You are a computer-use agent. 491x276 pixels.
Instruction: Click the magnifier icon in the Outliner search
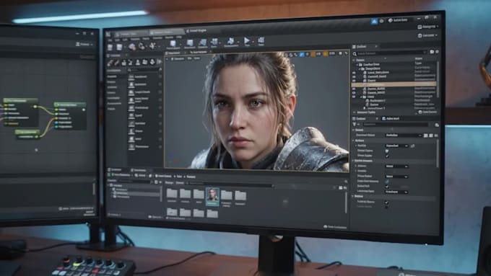[355, 54]
